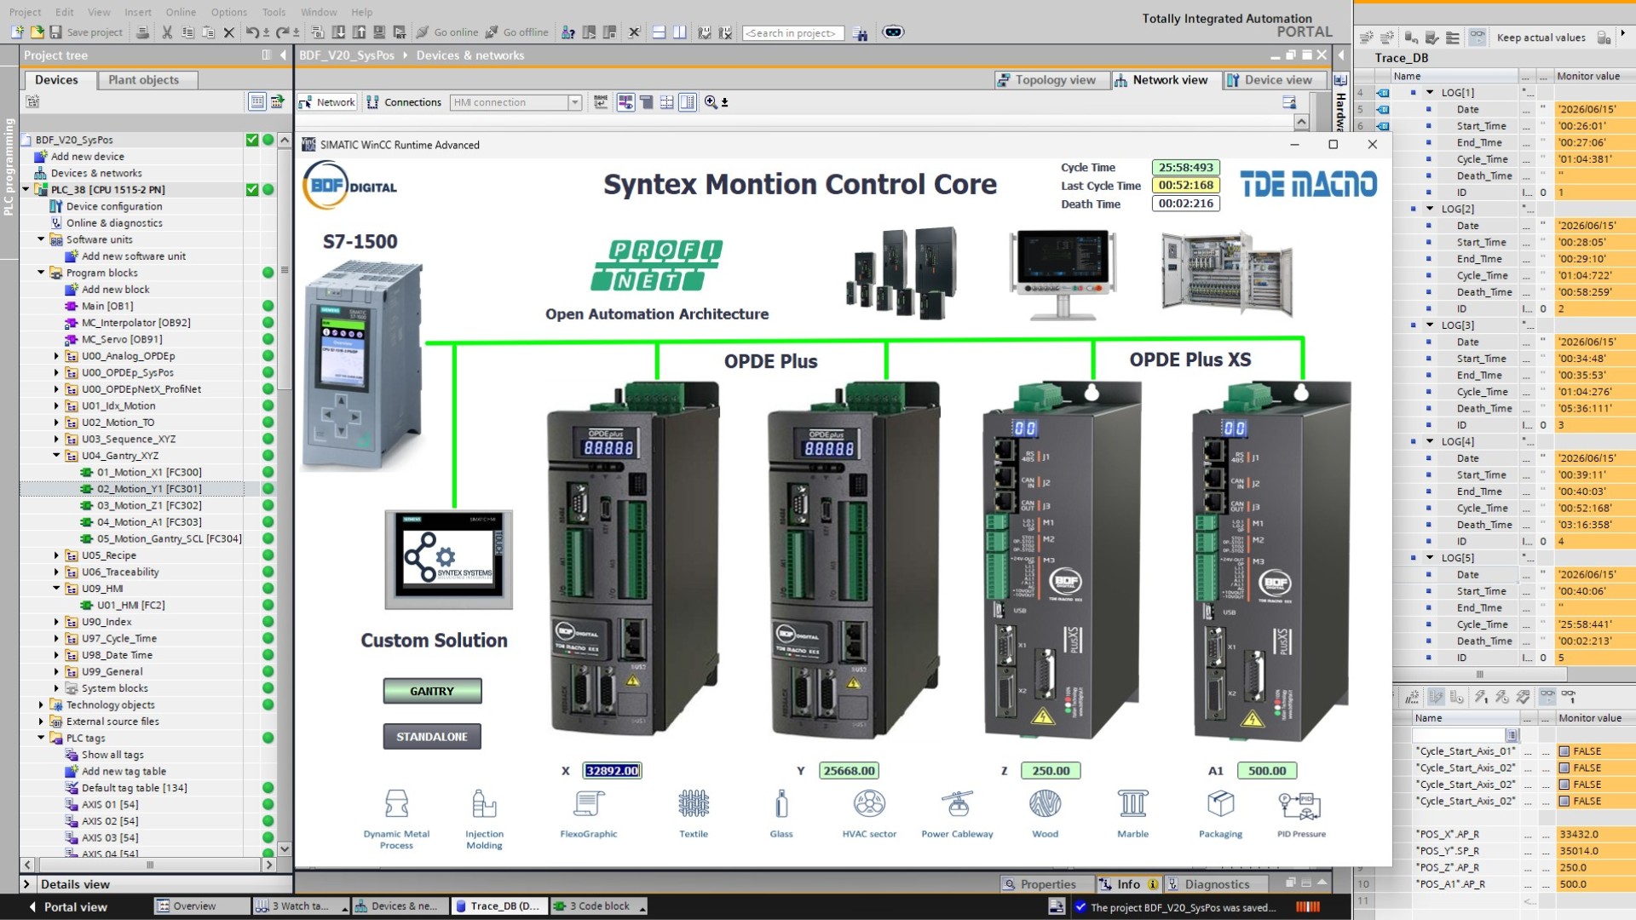Open the HMI connection dropdown
Image resolution: width=1636 pixels, height=920 pixels.
coord(575,102)
